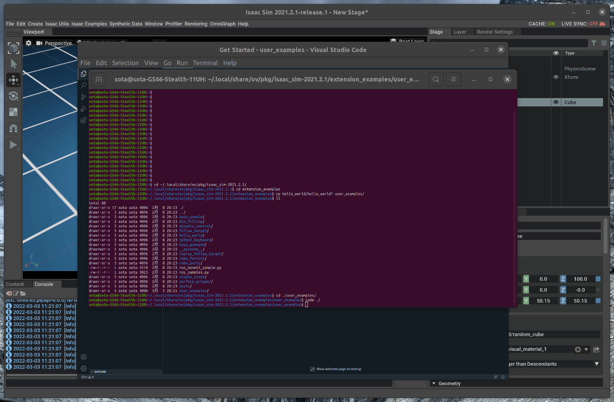Click the Console open folder icon
Screen dimensions: 614x402
click(x=23, y=293)
